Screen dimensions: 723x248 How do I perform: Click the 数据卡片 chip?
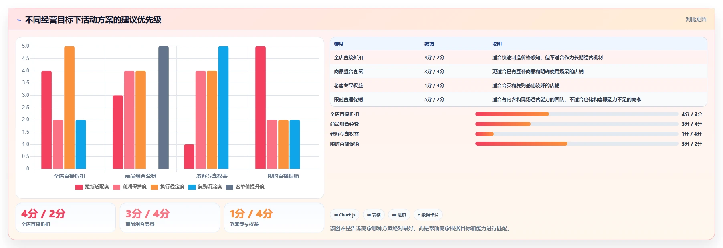428,215
